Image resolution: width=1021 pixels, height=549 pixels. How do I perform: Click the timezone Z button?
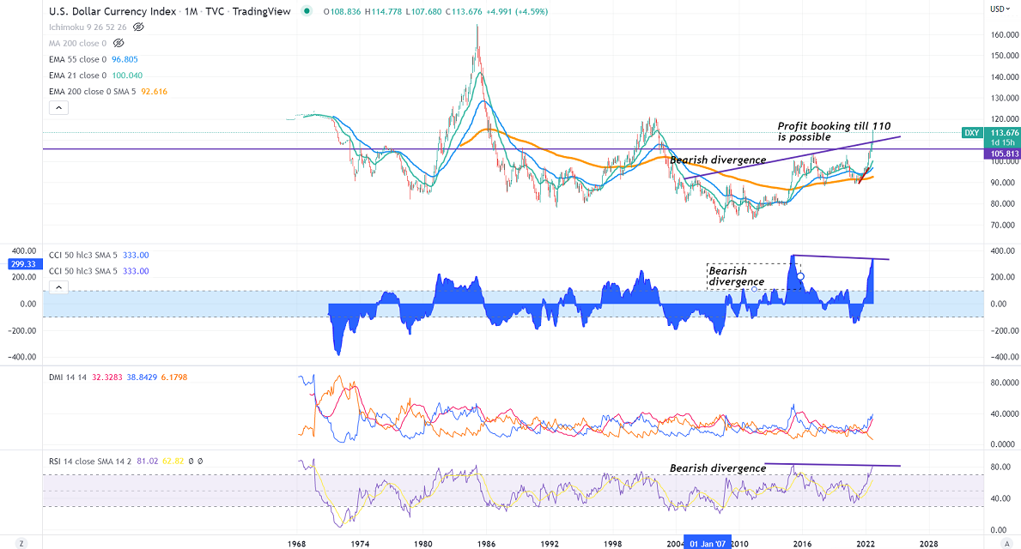(x=21, y=544)
